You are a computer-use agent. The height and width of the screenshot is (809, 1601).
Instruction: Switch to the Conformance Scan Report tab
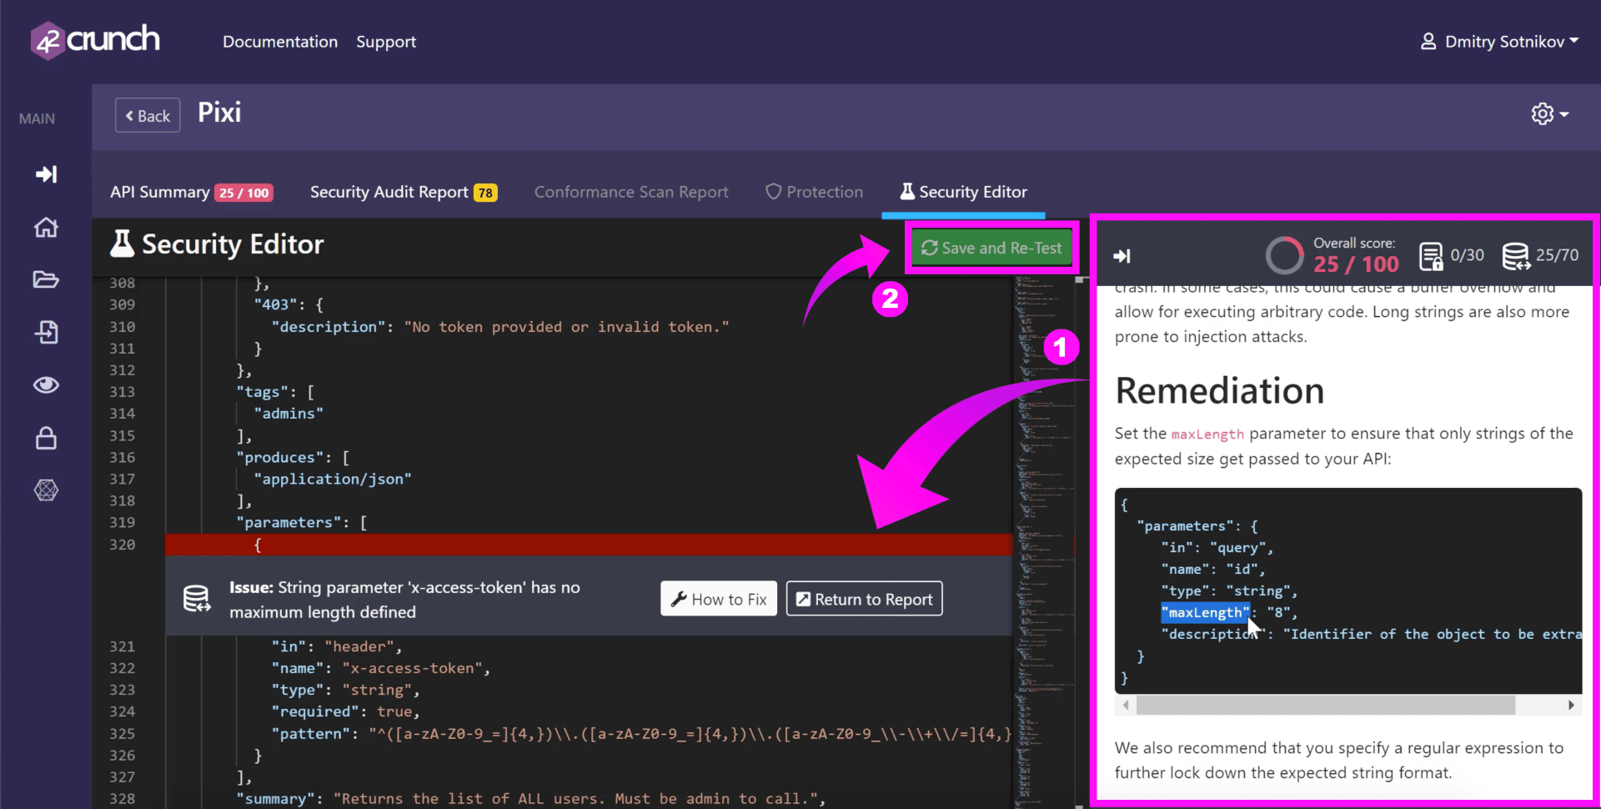click(631, 192)
